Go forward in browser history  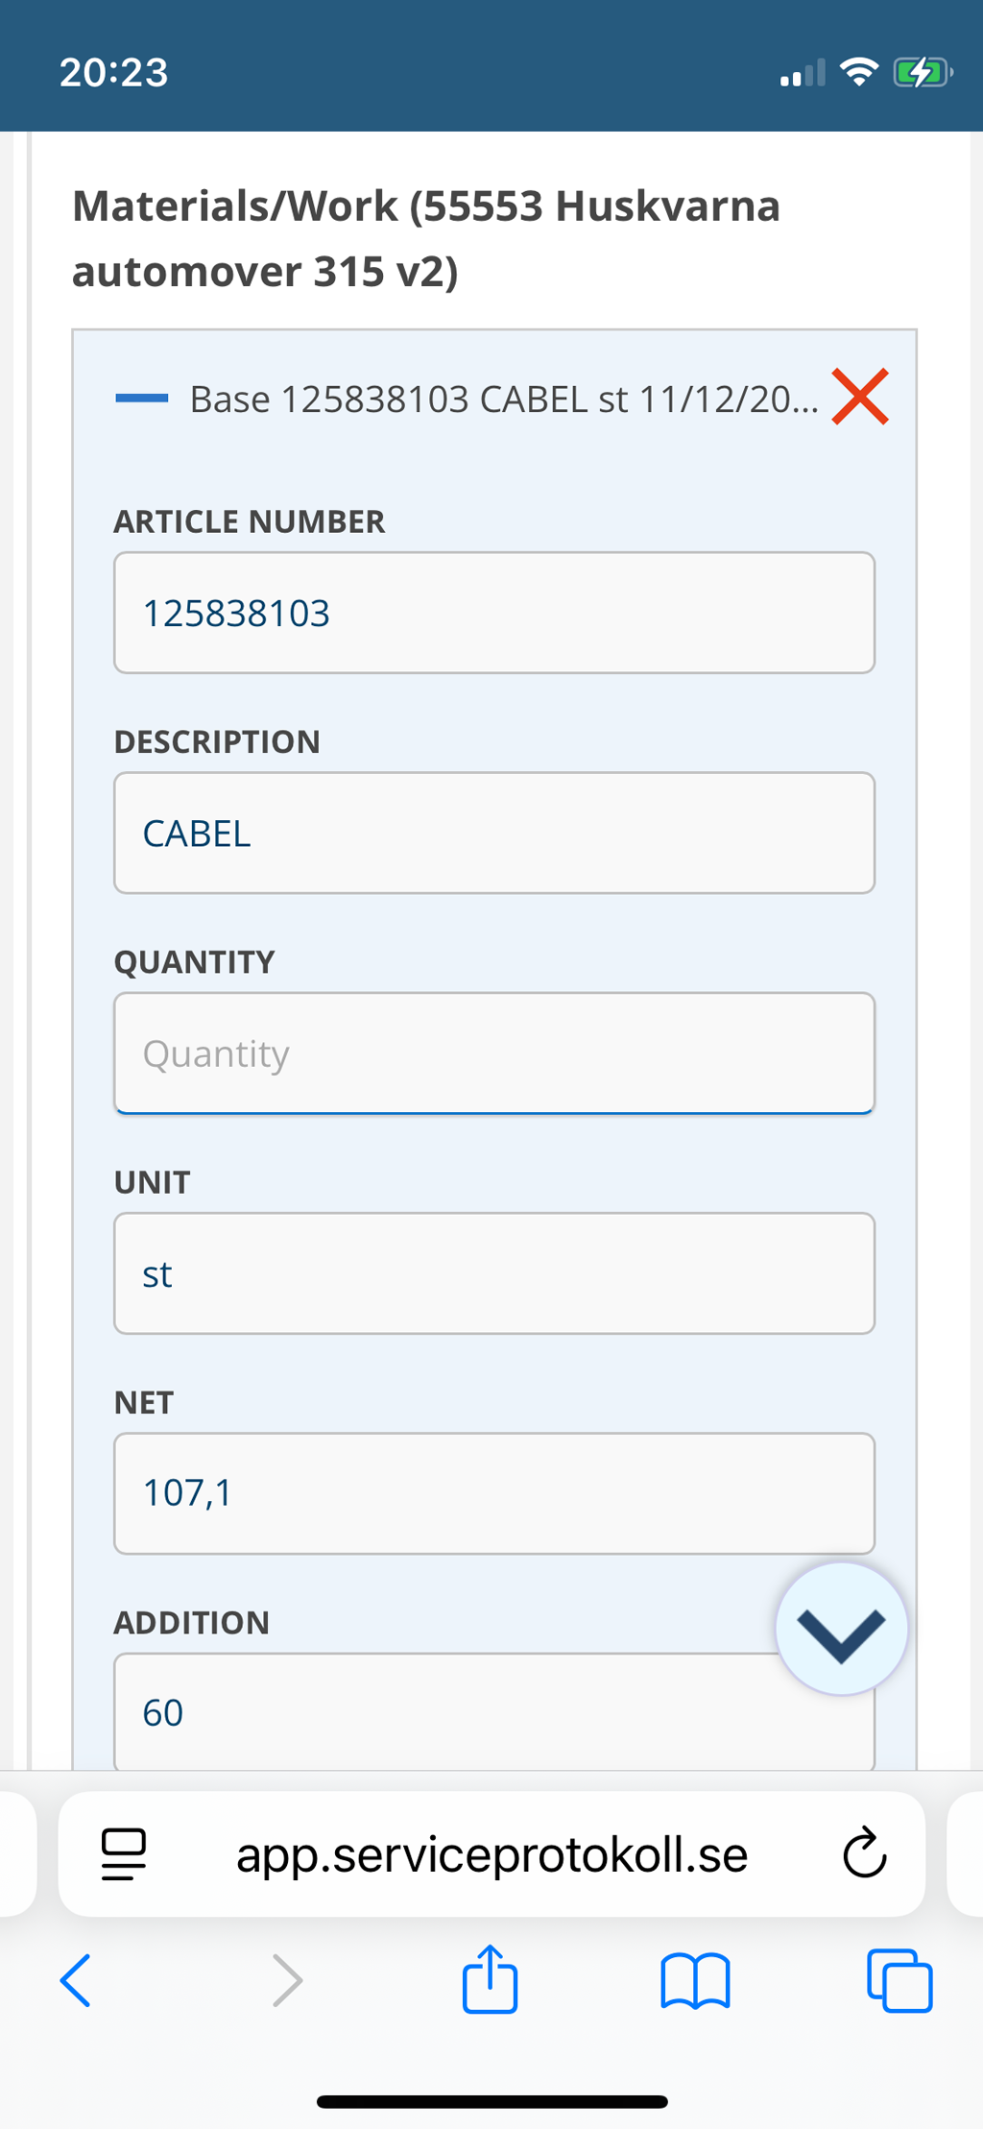(x=286, y=1980)
